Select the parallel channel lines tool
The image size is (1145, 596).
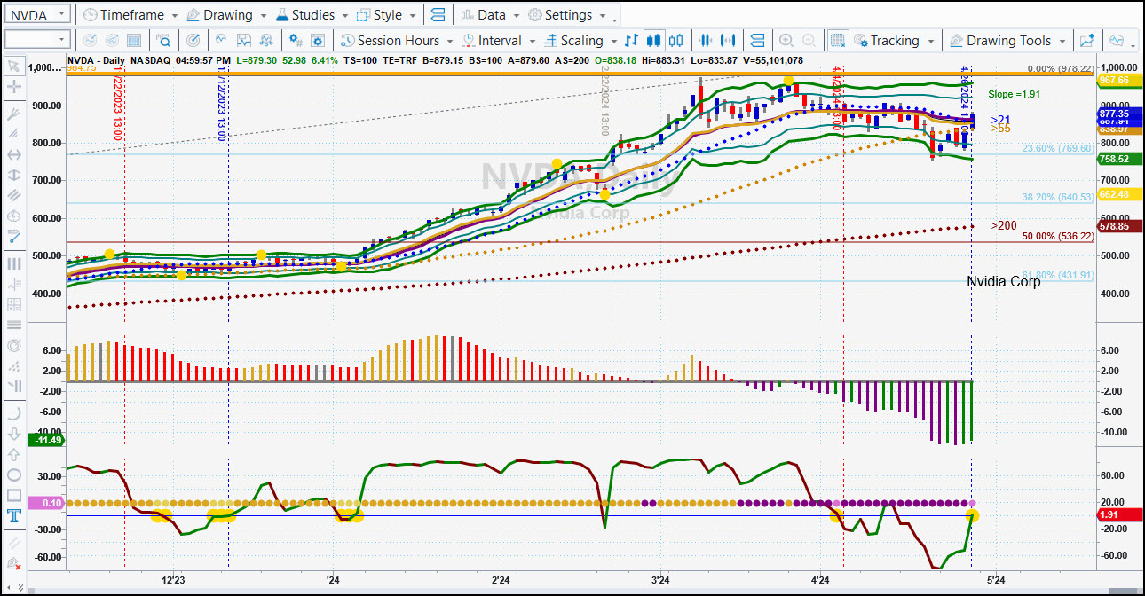(13, 195)
